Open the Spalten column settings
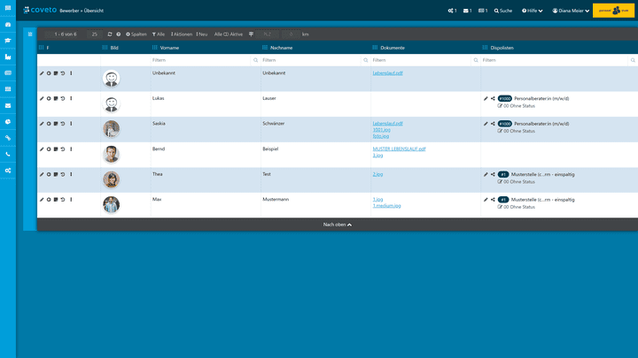 tap(136, 34)
